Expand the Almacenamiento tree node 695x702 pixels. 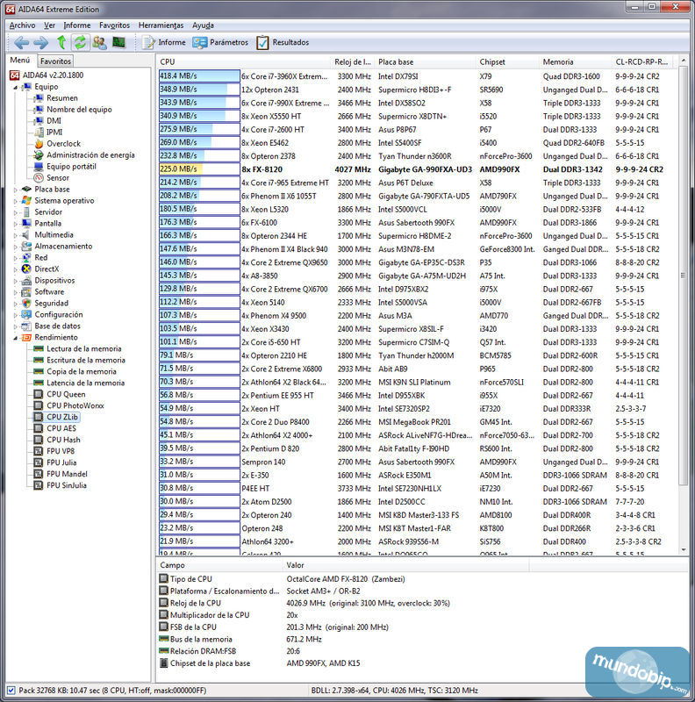pyautogui.click(x=16, y=247)
